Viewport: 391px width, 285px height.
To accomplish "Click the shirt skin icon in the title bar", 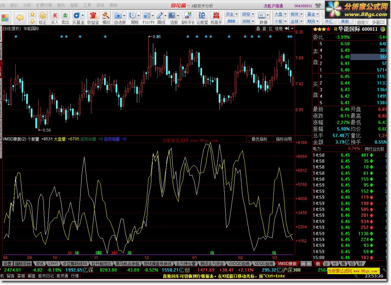I will (318, 5).
